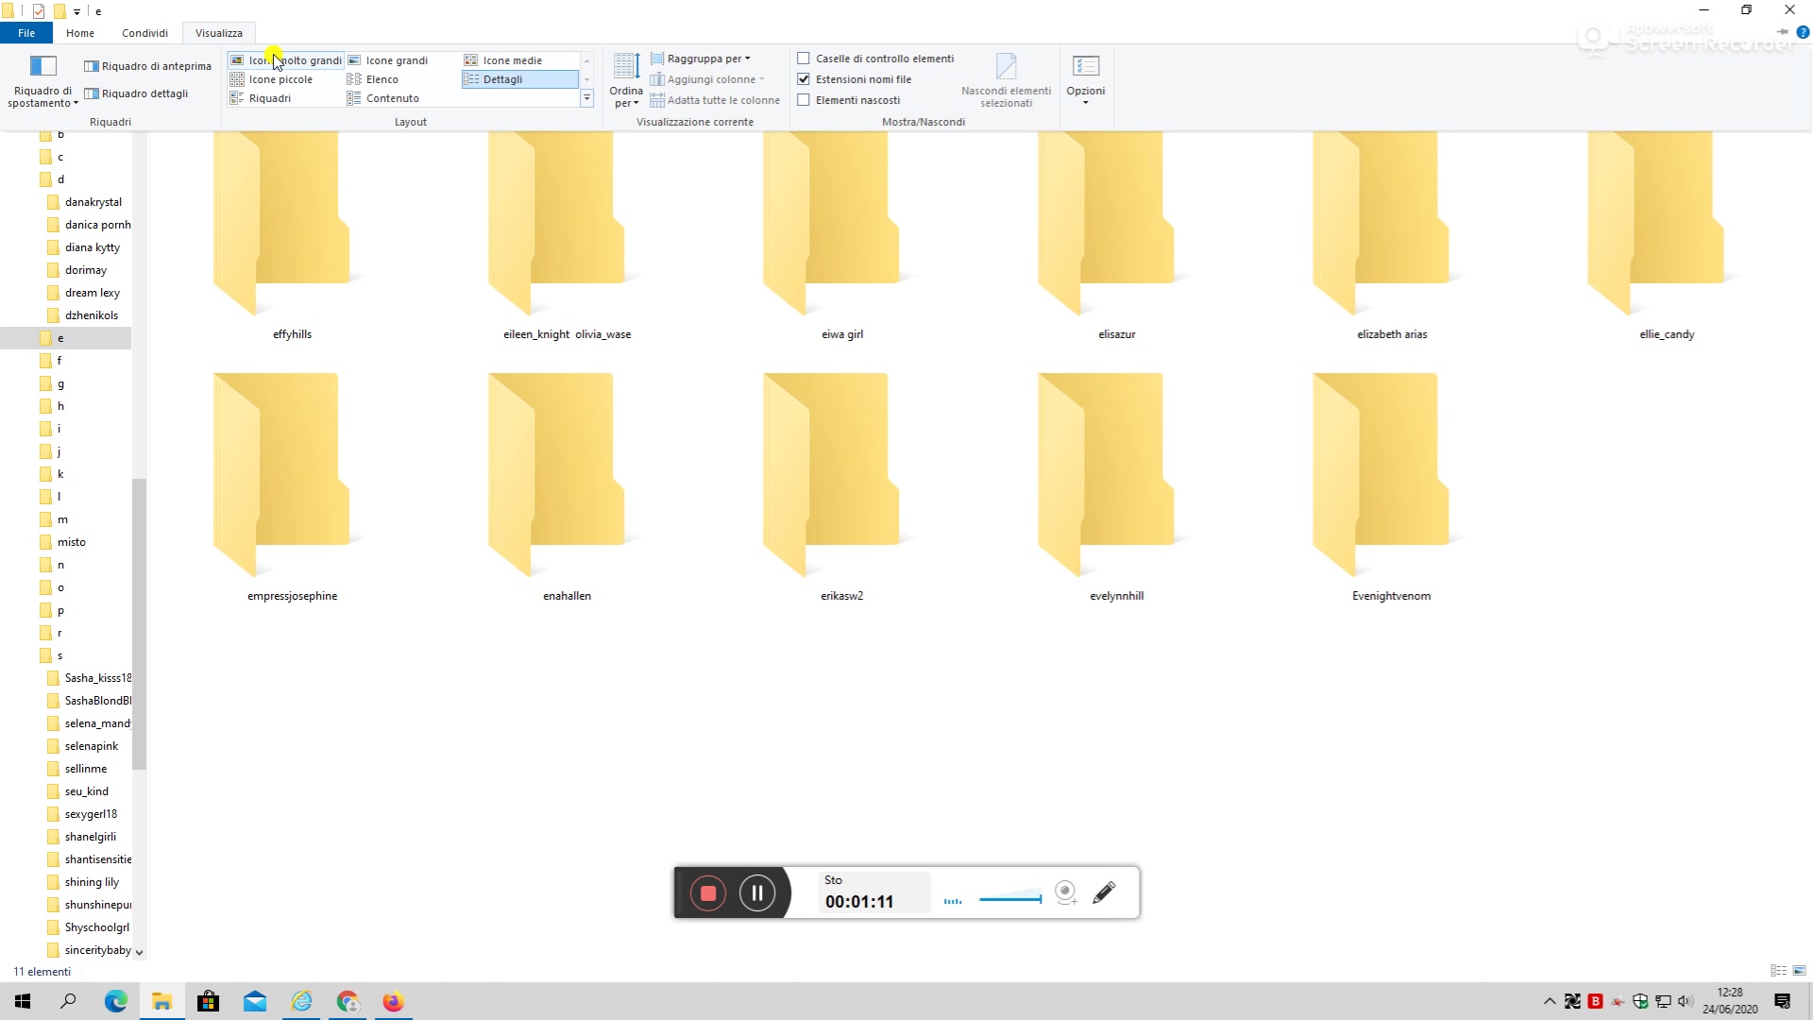Open the Opzioni folder options icon
This screenshot has height=1020, width=1813.
pos(1085,66)
